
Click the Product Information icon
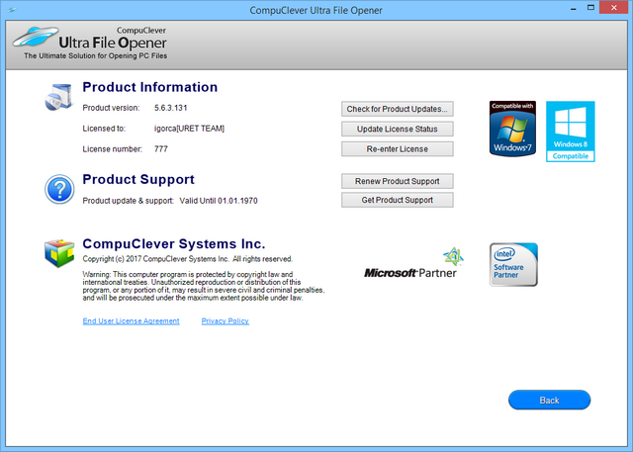point(57,97)
